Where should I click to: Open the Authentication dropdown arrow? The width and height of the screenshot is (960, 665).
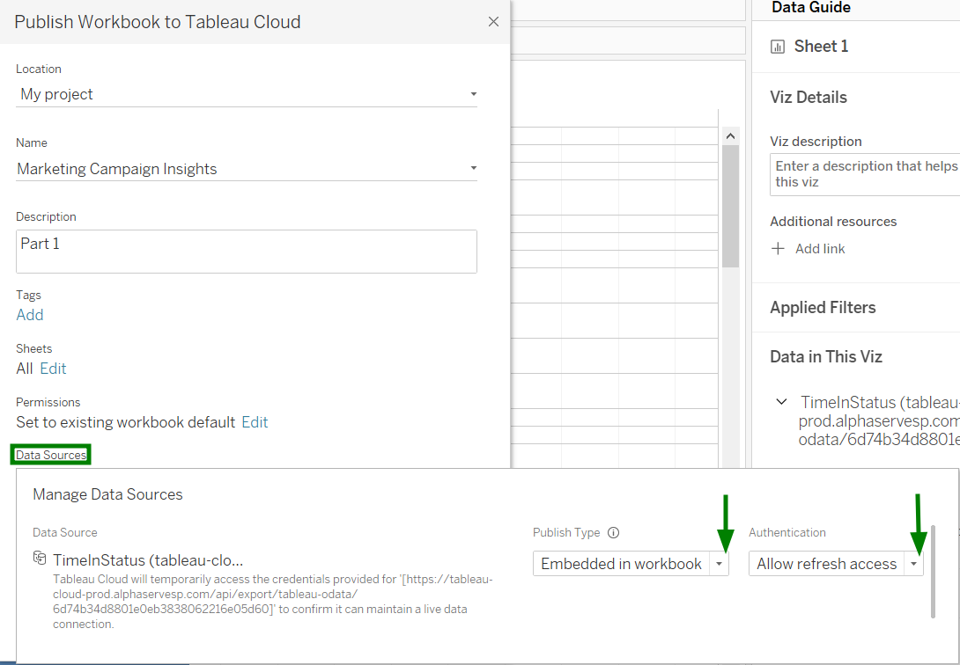914,564
